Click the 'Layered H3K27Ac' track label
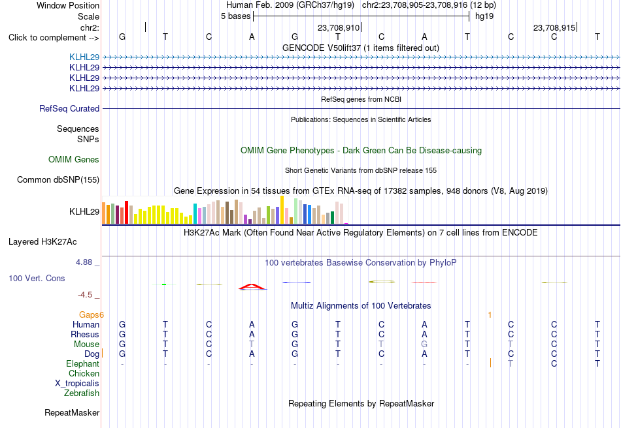The height and width of the screenshot is (428, 621). [42, 241]
